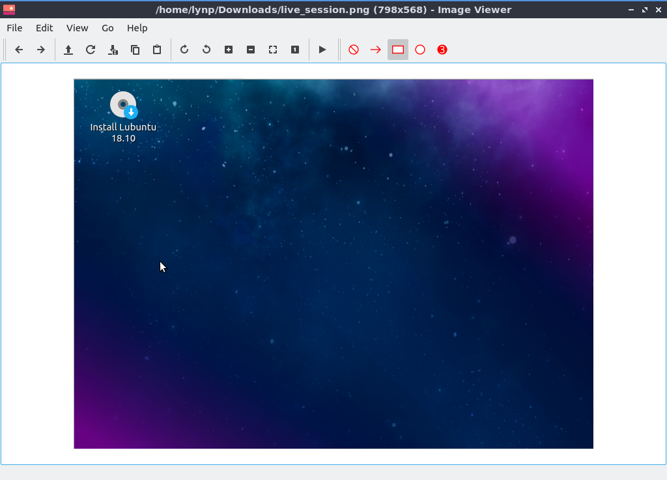Click the Save As toolbar icon
The height and width of the screenshot is (480, 667).
click(113, 50)
